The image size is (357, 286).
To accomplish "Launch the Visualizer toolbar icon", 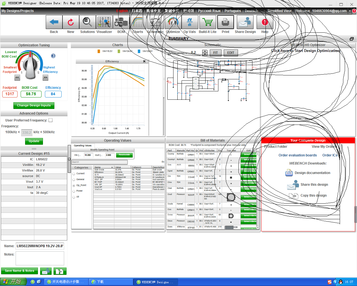I will (104, 22).
